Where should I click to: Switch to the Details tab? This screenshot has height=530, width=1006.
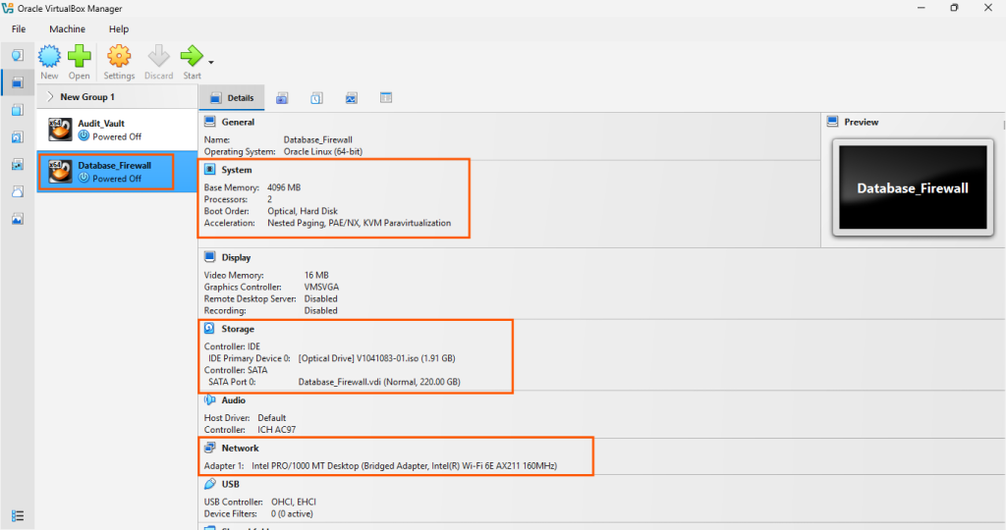[x=232, y=98]
